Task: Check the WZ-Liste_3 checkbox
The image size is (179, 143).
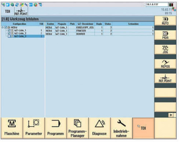Action: click(9, 36)
